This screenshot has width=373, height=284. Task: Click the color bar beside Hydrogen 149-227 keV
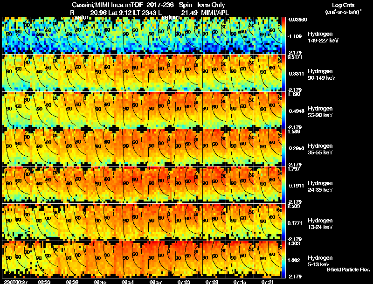pyautogui.click(x=283, y=36)
